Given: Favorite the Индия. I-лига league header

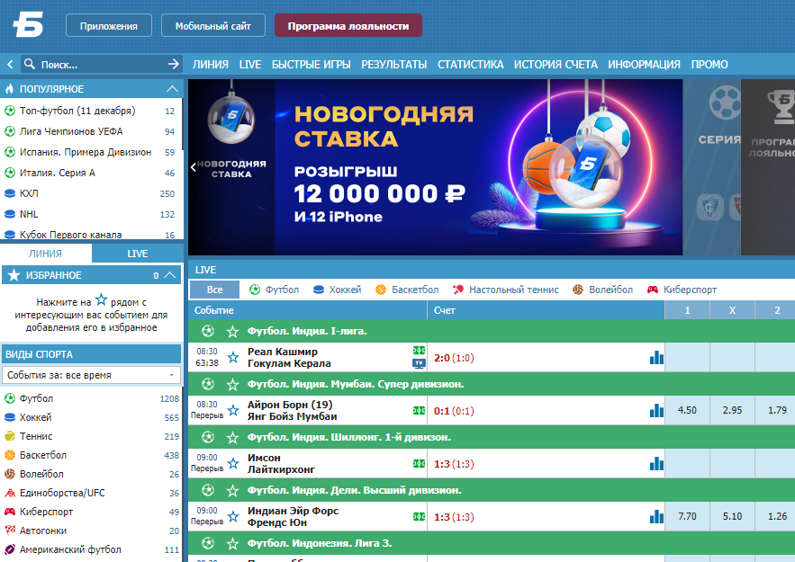Looking at the screenshot, I should point(232,331).
